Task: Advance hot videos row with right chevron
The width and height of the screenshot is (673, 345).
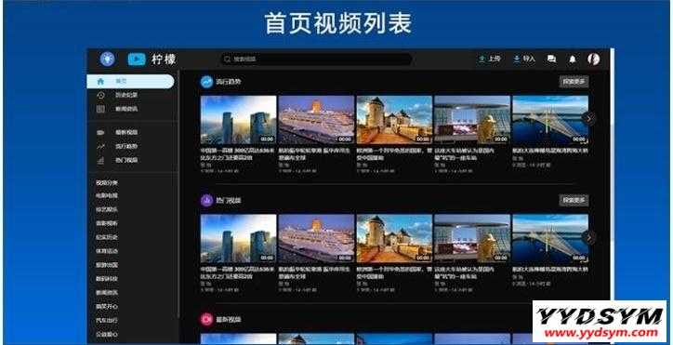Action: 589,237
